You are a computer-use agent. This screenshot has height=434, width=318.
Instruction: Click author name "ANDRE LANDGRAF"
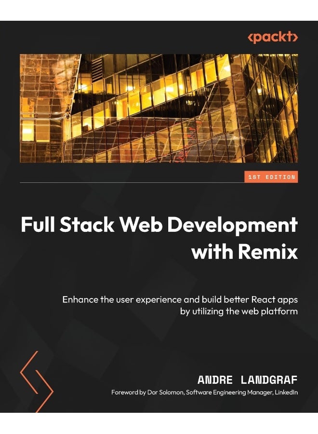[x=248, y=380]
